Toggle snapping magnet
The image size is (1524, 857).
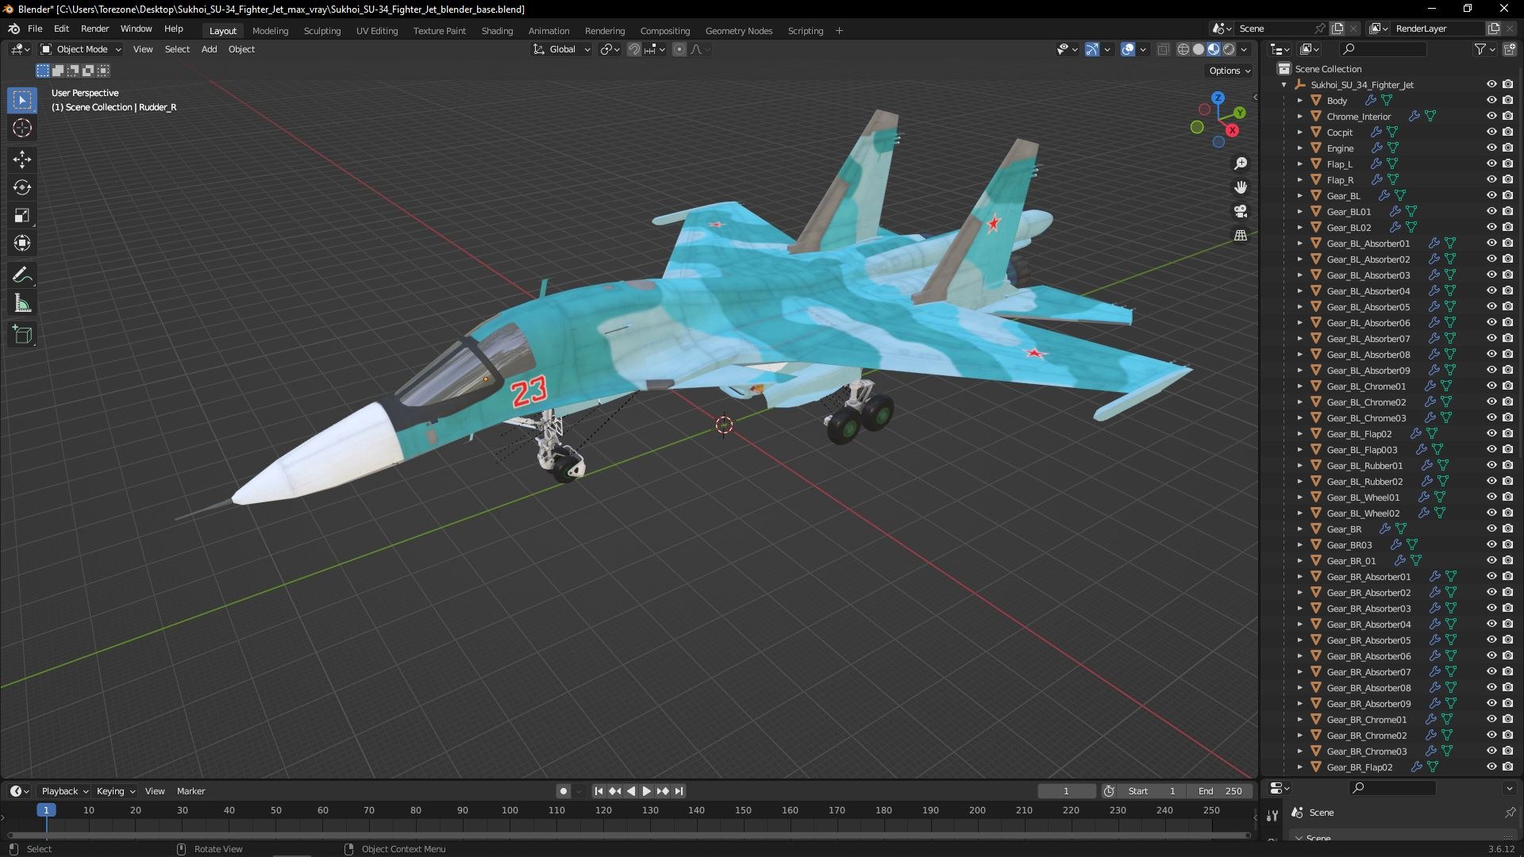[x=633, y=49]
